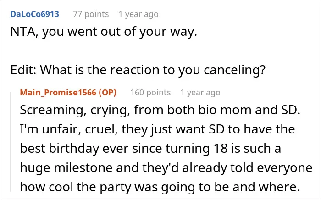
Task: Open Main_Promise1566's user profile
Action: (58, 93)
